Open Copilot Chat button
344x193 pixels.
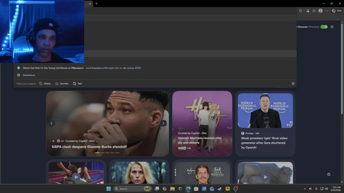[336, 11]
